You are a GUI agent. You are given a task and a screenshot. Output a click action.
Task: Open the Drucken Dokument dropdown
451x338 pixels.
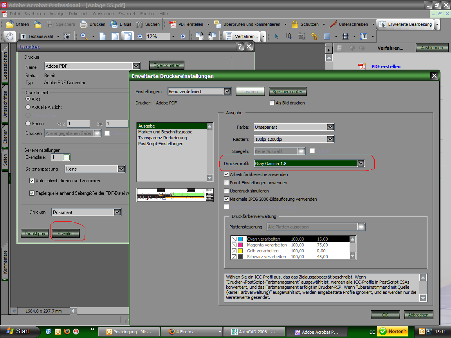coord(117,212)
